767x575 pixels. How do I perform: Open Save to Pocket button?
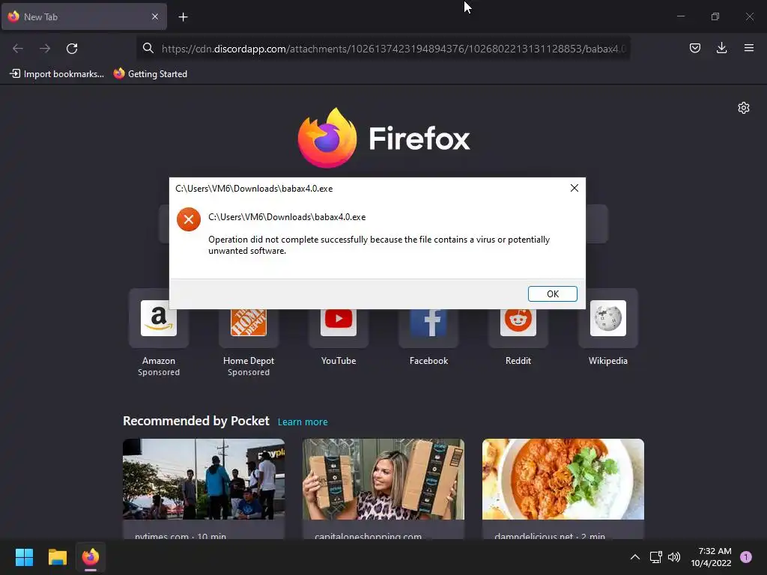(694, 48)
